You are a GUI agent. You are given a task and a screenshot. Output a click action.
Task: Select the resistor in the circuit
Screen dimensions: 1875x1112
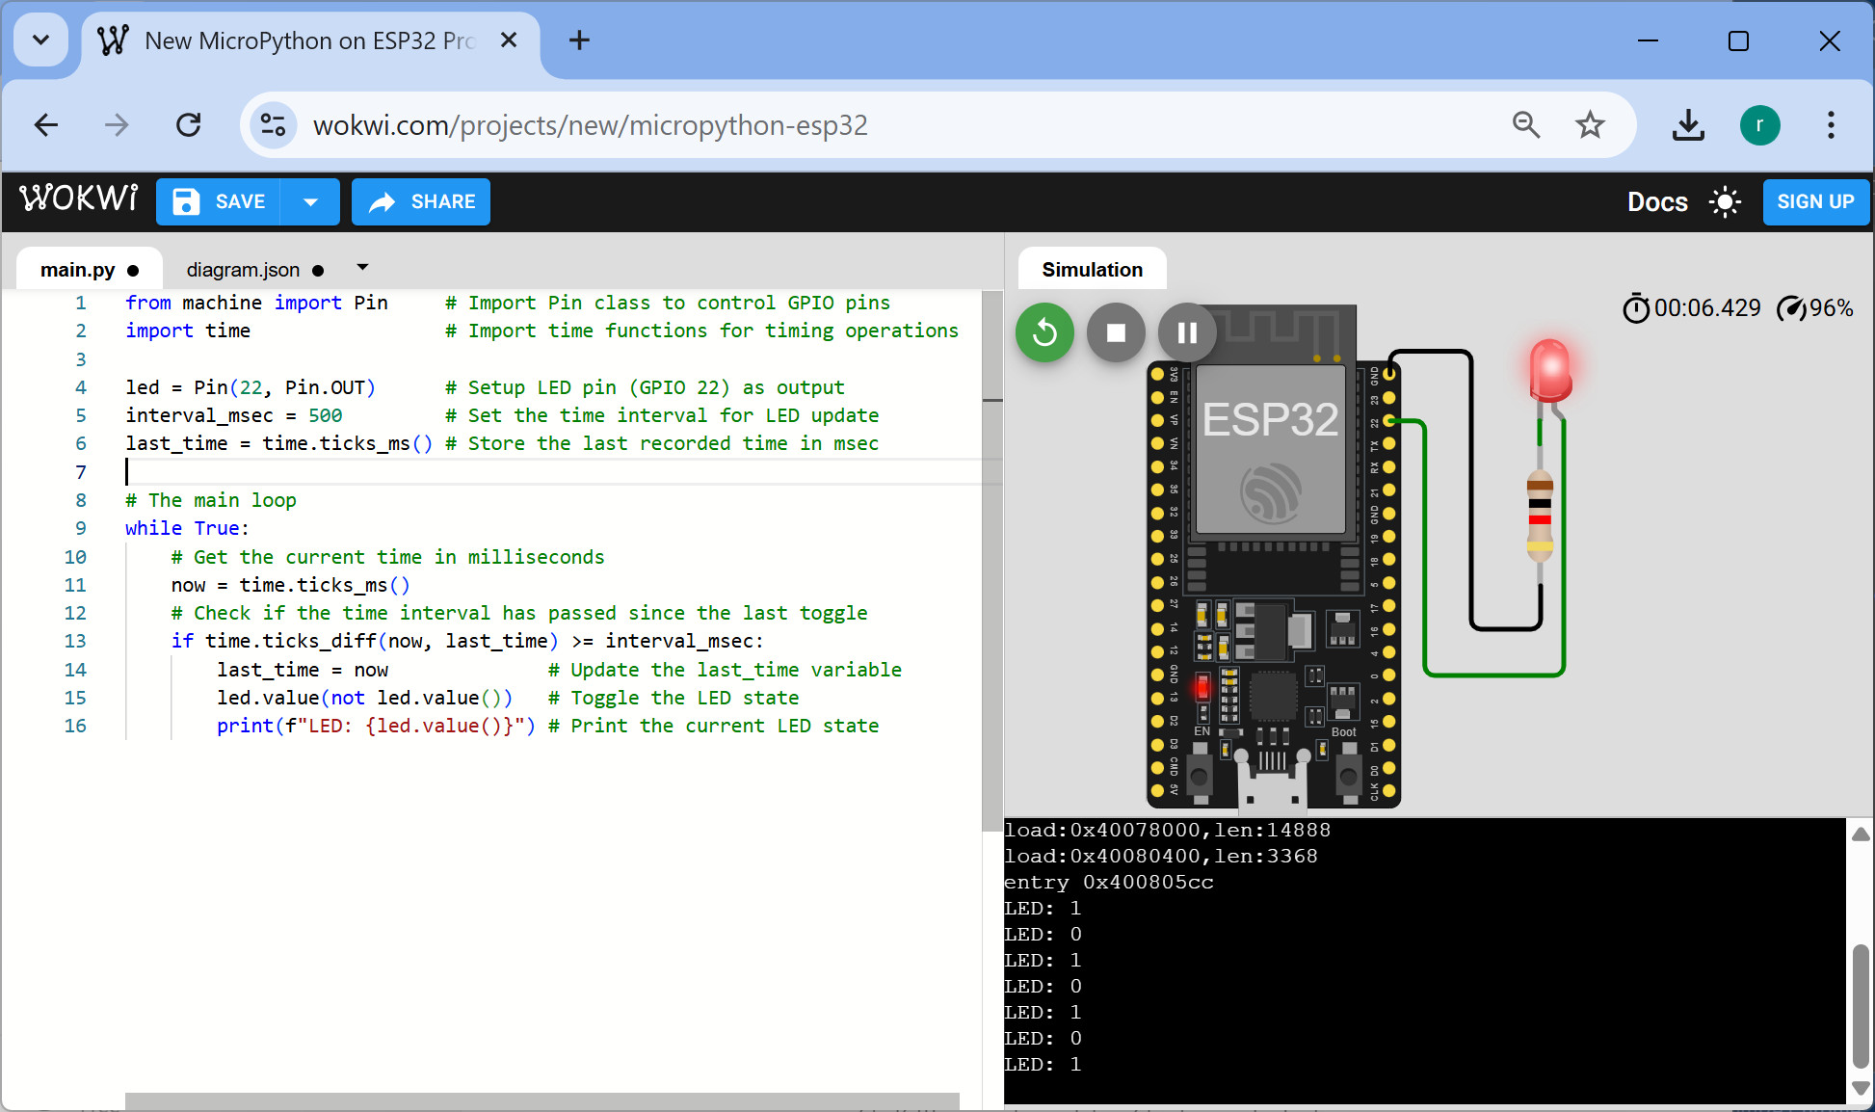pyautogui.click(x=1540, y=516)
